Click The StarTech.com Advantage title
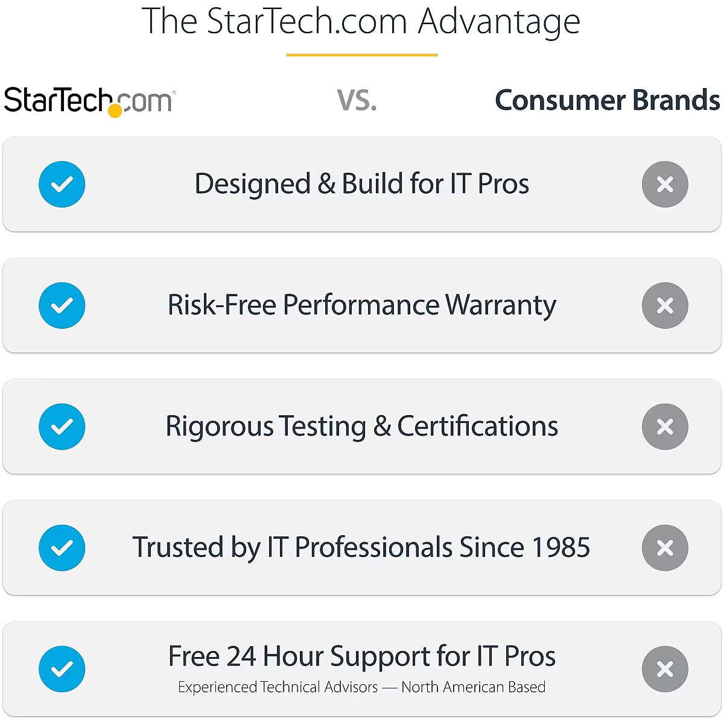The height and width of the screenshot is (724, 724). pos(361,22)
